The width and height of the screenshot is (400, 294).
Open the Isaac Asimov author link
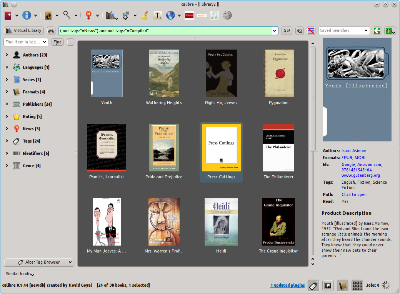[353, 151]
